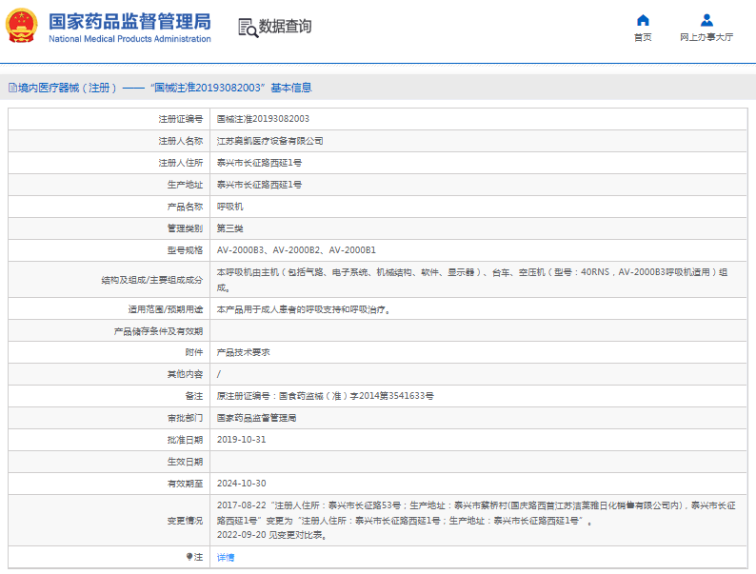Click the 附件 row label

[194, 352]
